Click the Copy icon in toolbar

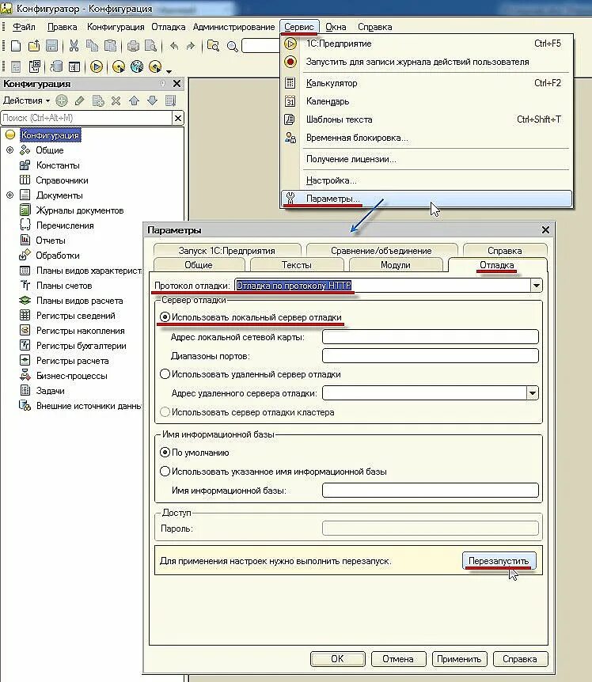point(92,45)
